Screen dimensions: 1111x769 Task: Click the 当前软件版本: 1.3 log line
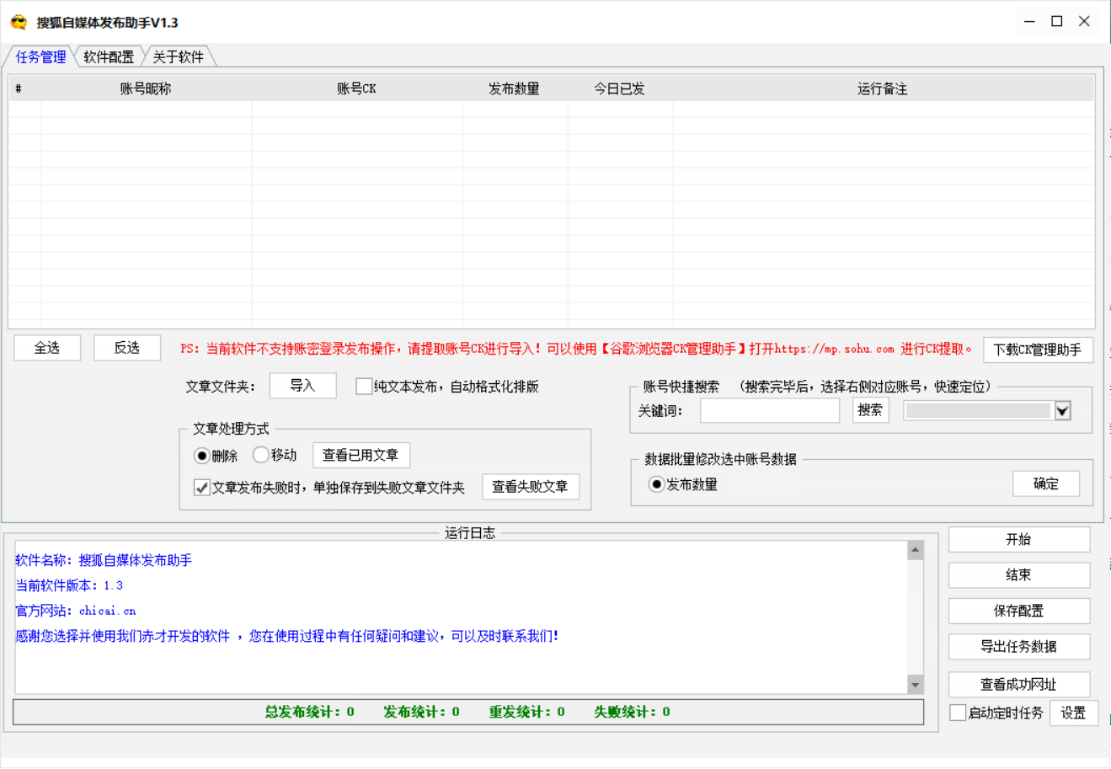pyautogui.click(x=69, y=585)
